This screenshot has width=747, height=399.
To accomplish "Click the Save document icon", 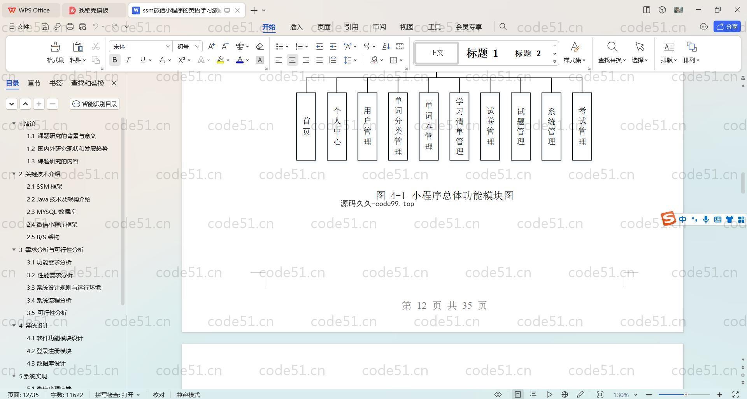I will tap(45, 26).
